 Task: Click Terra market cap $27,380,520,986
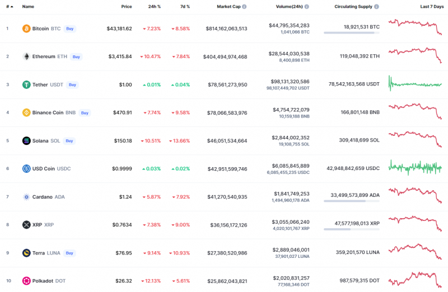pyautogui.click(x=227, y=253)
